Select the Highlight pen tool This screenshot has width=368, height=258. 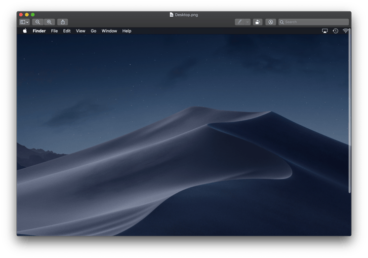(240, 22)
